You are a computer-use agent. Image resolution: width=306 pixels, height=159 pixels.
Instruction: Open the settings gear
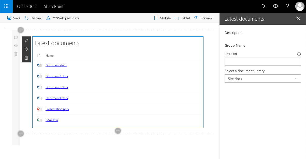(275, 6)
